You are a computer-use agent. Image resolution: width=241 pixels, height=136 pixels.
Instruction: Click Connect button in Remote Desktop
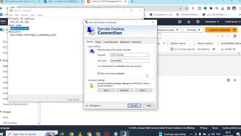pos(134,105)
